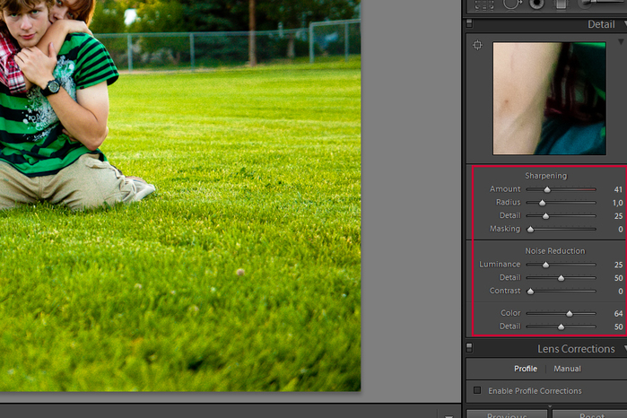Click the Luminance slider label

pos(500,264)
